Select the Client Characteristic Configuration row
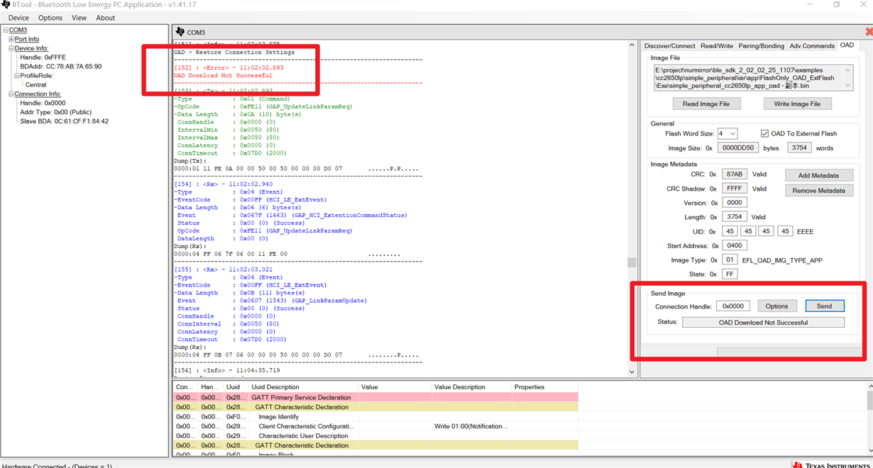 [376, 426]
